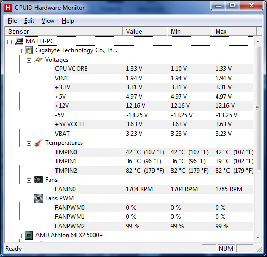The width and height of the screenshot is (267, 257).
Task: Select the FANPWM0 row
Action: click(x=154, y=208)
